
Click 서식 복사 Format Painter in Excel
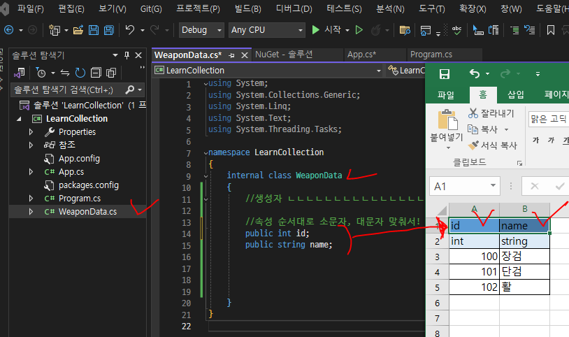492,145
